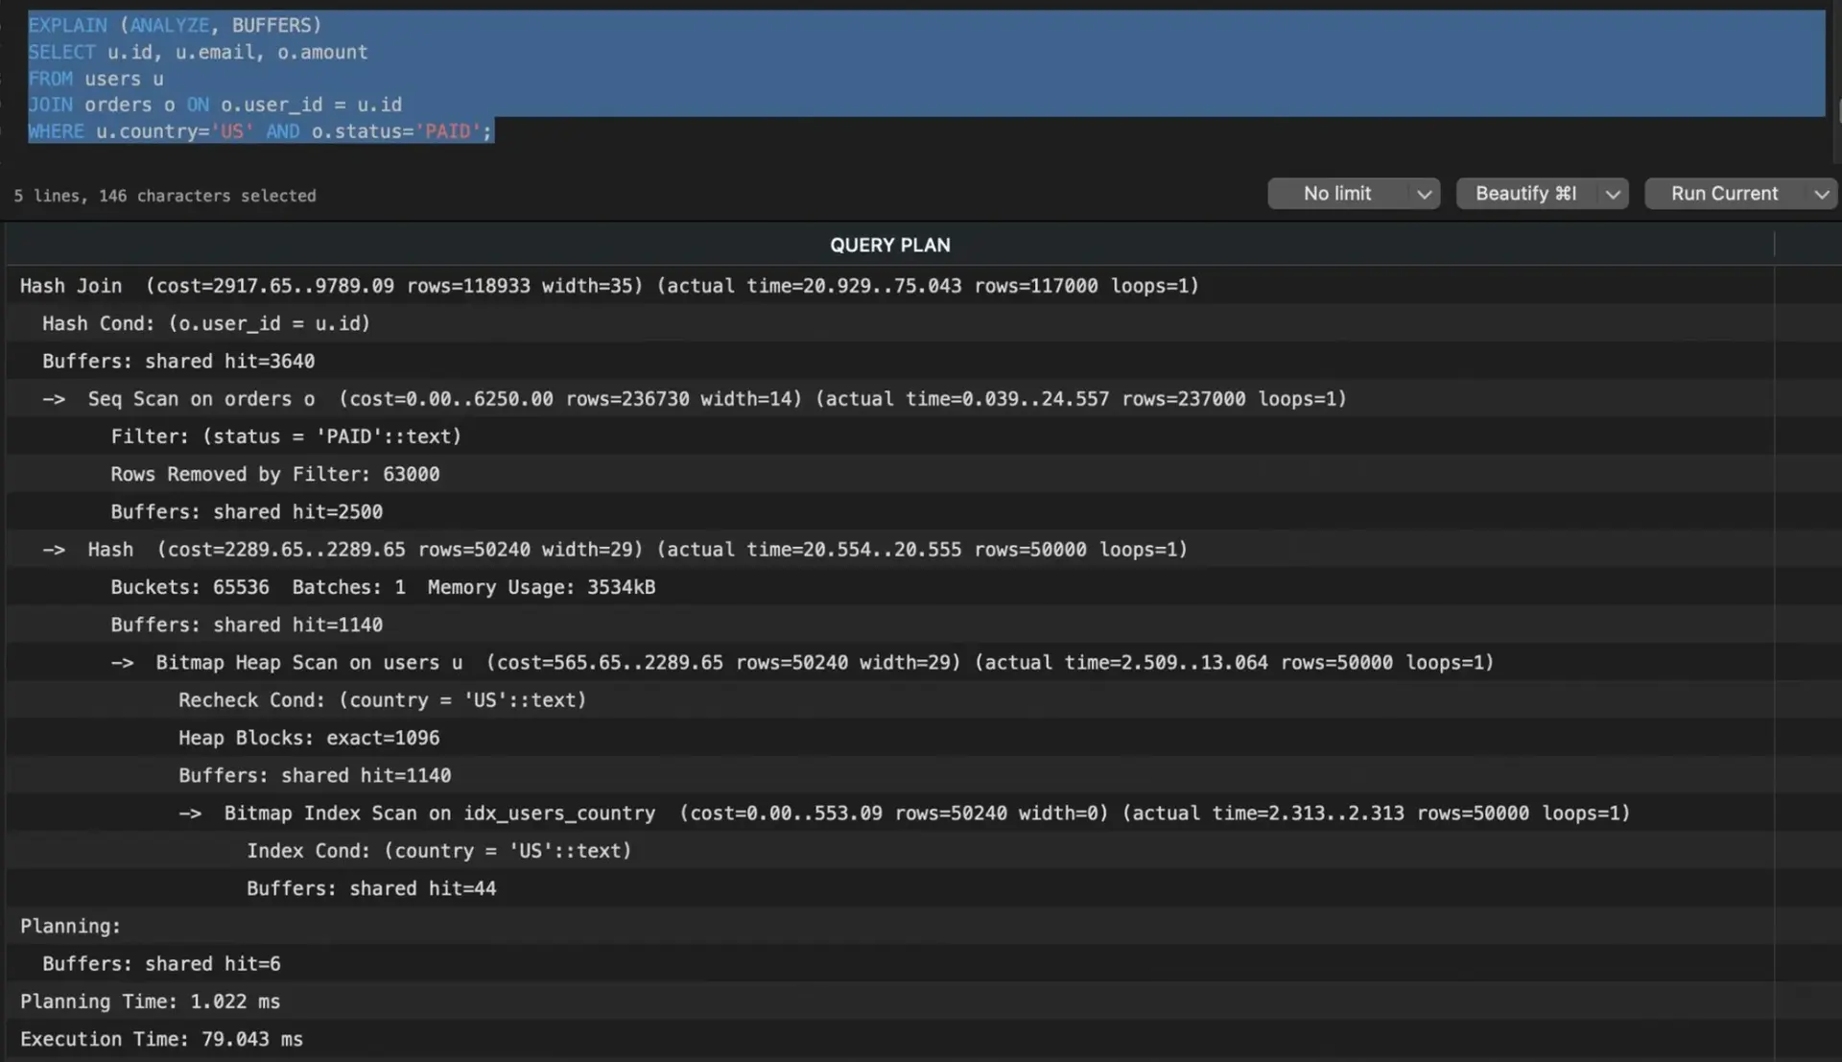Click the Filter status PAID plan line
Image resolution: width=1842 pixels, height=1062 pixels.
pyautogui.click(x=287, y=437)
